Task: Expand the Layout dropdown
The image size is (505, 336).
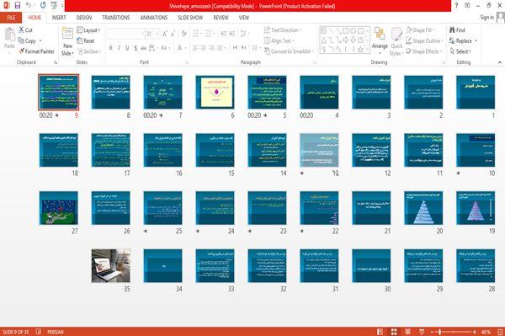Action: (x=88, y=30)
